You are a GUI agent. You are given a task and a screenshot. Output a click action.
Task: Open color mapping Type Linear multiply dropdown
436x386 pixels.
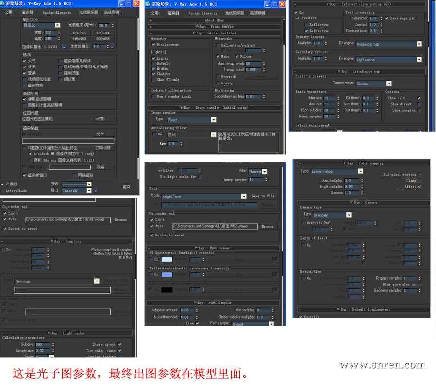[361, 171]
